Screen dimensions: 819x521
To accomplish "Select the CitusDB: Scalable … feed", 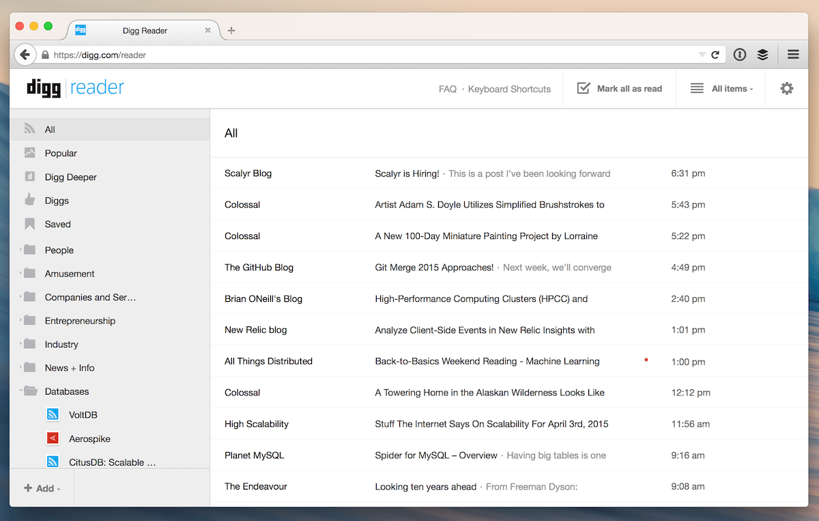I will pyautogui.click(x=112, y=462).
